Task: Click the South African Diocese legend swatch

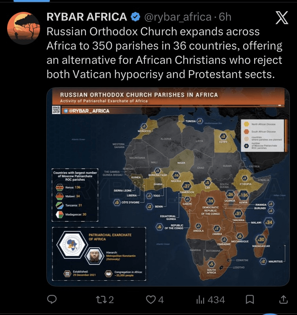Action: point(246,132)
